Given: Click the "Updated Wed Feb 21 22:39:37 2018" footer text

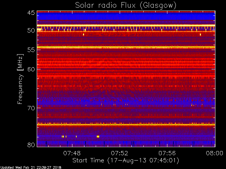Looking at the screenshot, I should 31,168.
